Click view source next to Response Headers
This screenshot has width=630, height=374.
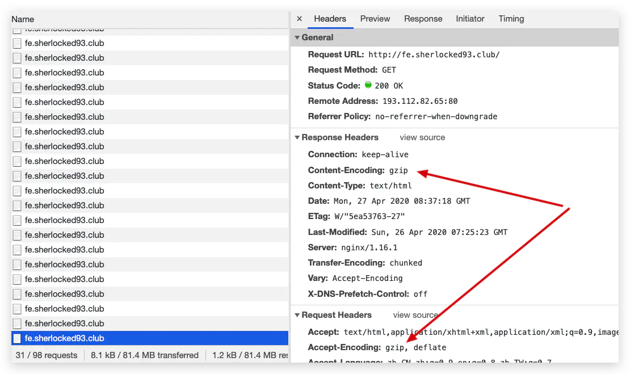click(x=422, y=137)
